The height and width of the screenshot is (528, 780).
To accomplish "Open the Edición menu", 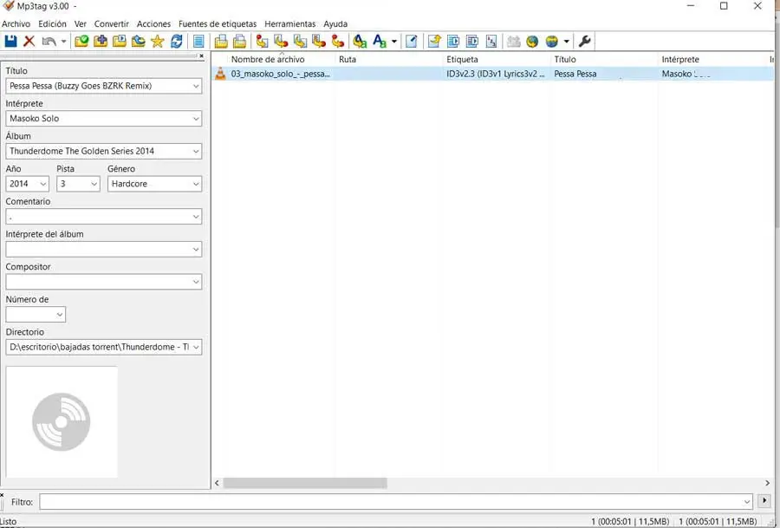I will pyautogui.click(x=52, y=24).
